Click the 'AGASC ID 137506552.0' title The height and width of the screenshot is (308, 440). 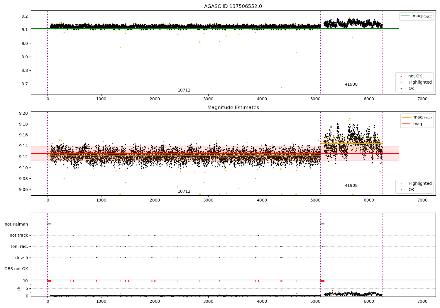point(233,6)
